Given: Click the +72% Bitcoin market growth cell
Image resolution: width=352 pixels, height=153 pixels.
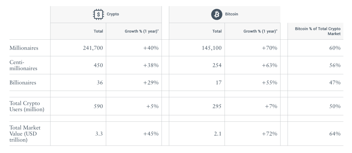Looking at the screenshot, I should click(269, 134).
